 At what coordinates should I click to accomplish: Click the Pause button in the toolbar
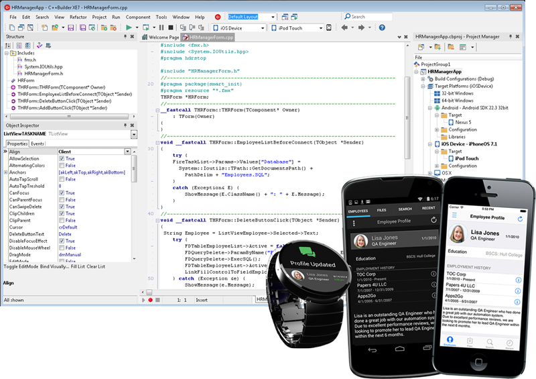coord(161,28)
